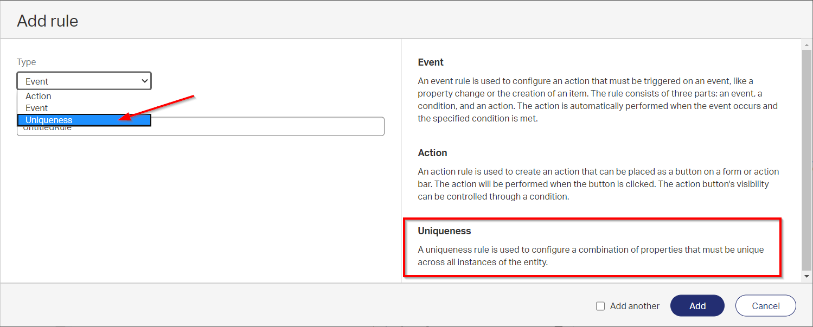The width and height of the screenshot is (813, 327).
Task: Click the event rule description paragraph
Action: pyautogui.click(x=597, y=100)
